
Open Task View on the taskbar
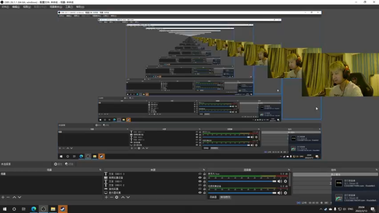coord(23,209)
